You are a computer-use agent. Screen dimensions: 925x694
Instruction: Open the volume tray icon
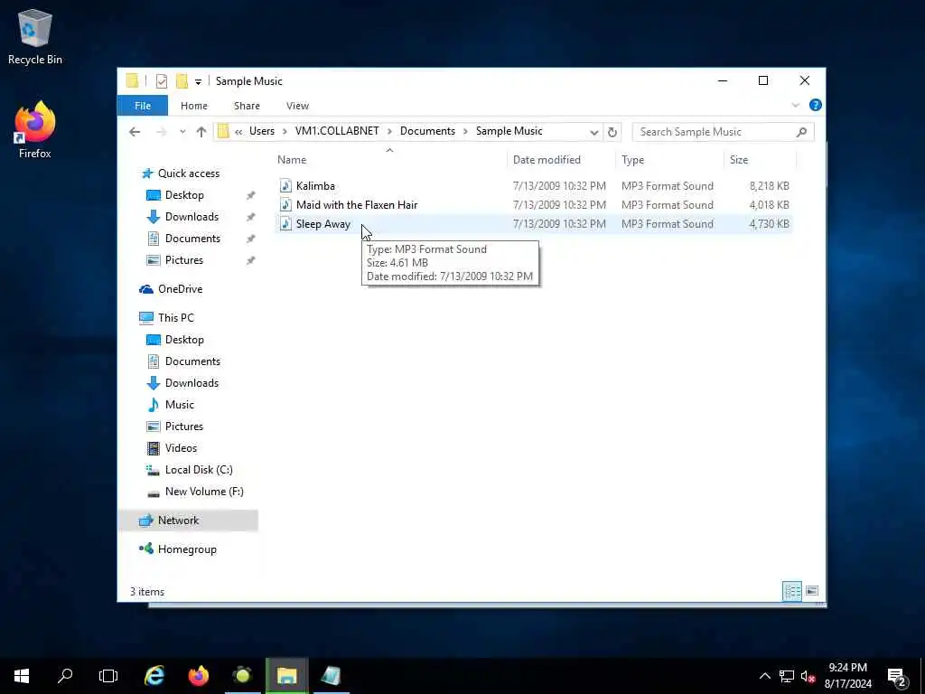808,676
